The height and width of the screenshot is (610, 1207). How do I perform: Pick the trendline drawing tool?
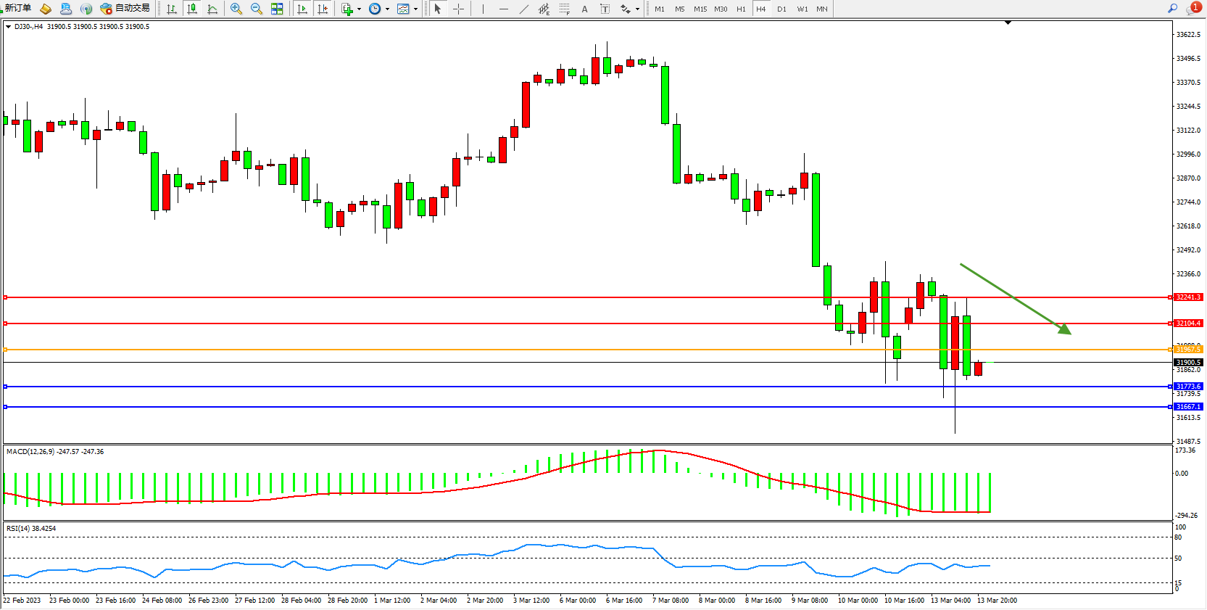click(524, 9)
